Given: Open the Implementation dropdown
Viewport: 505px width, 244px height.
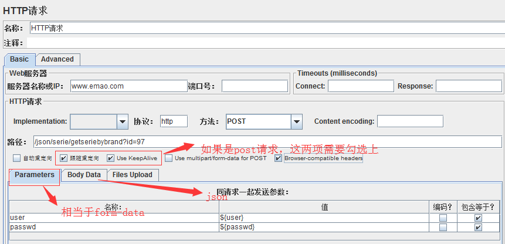Looking at the screenshot, I should [x=122, y=121].
